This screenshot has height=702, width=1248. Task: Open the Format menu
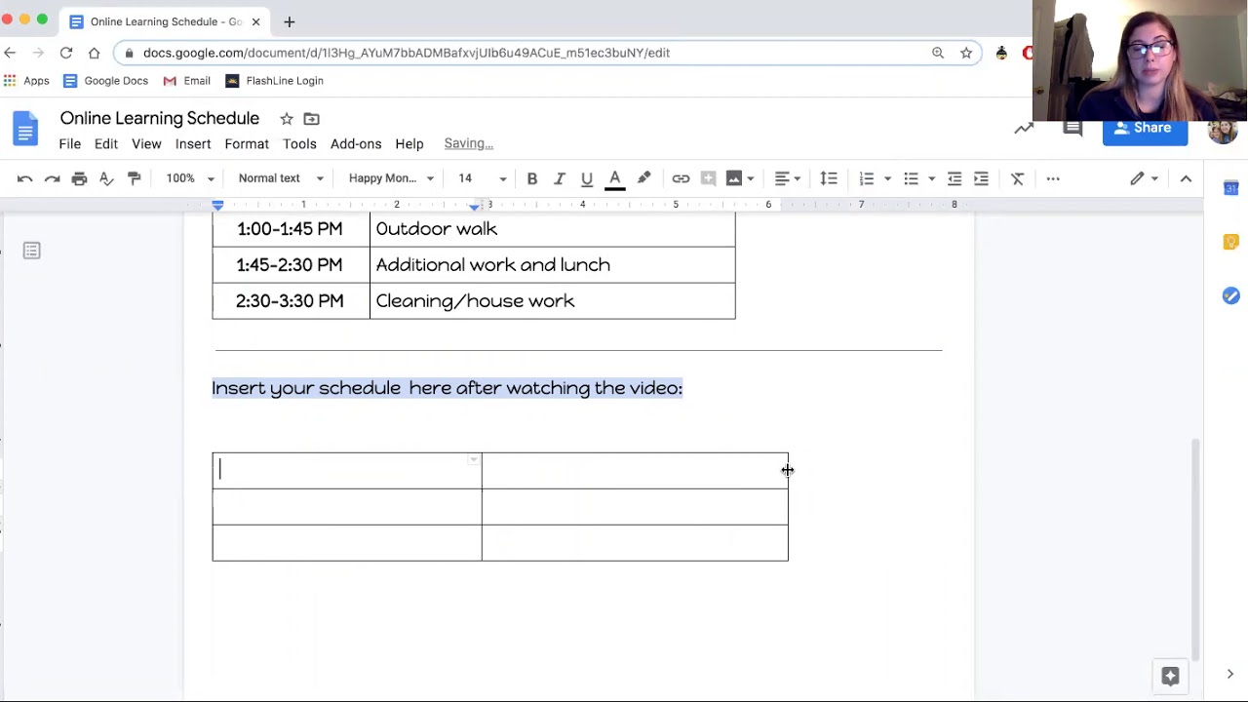[x=247, y=143]
